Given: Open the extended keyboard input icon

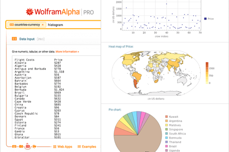Looking at the screenshot, I should (x=14, y=146).
